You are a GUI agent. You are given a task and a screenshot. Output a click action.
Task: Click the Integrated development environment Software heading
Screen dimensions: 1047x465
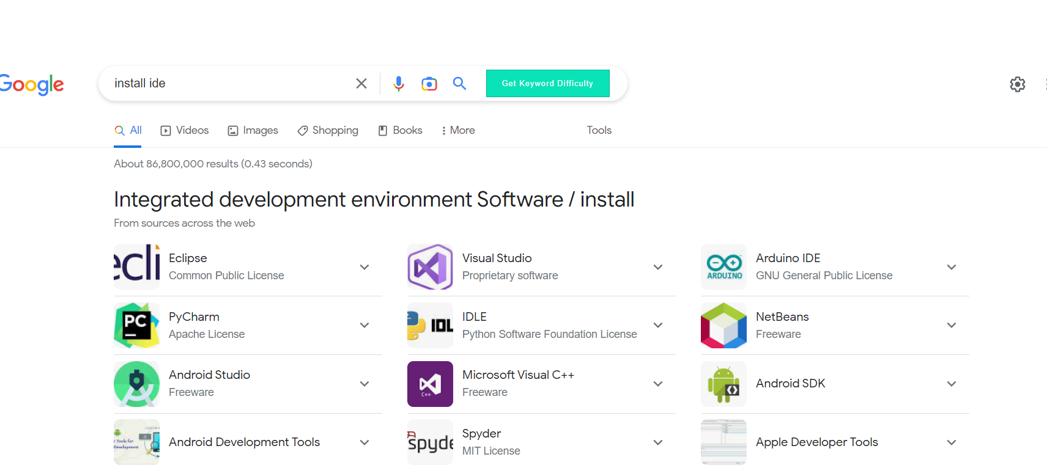(x=374, y=199)
